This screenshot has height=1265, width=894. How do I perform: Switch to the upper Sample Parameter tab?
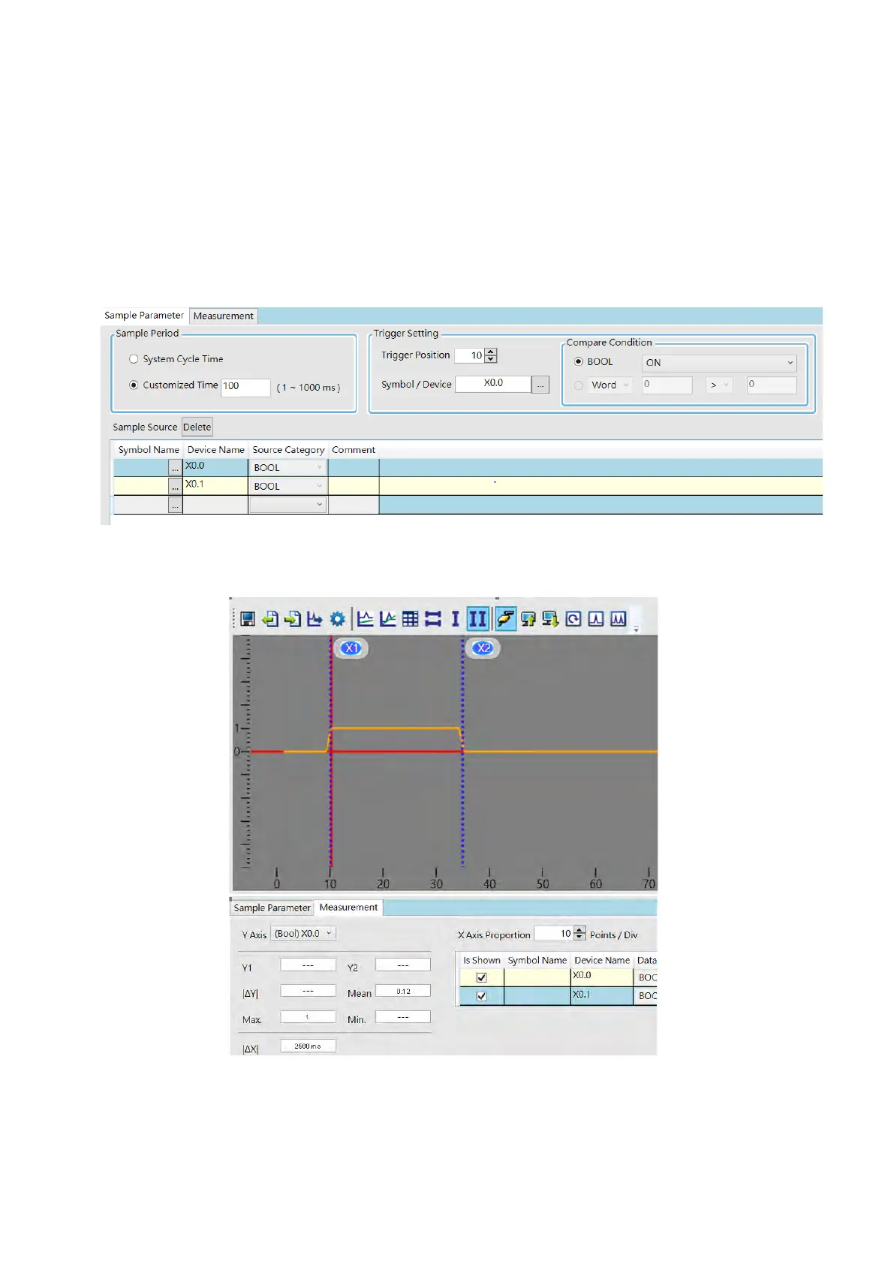coord(144,315)
